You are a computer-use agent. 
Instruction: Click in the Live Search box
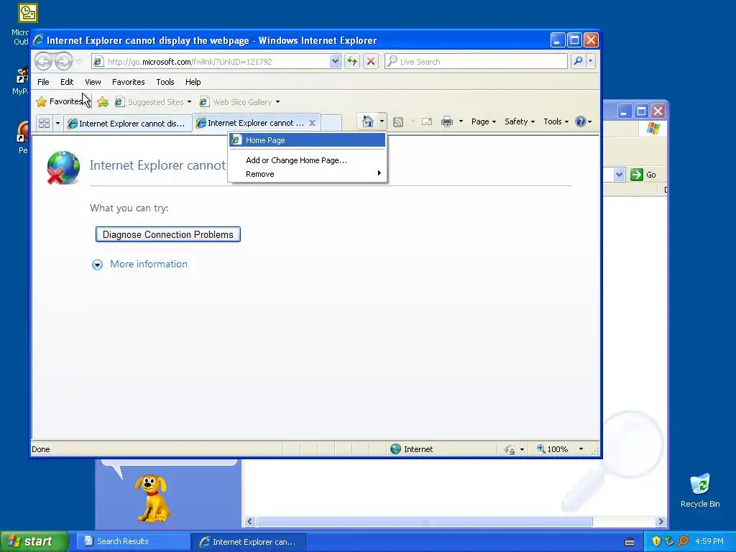click(x=476, y=62)
